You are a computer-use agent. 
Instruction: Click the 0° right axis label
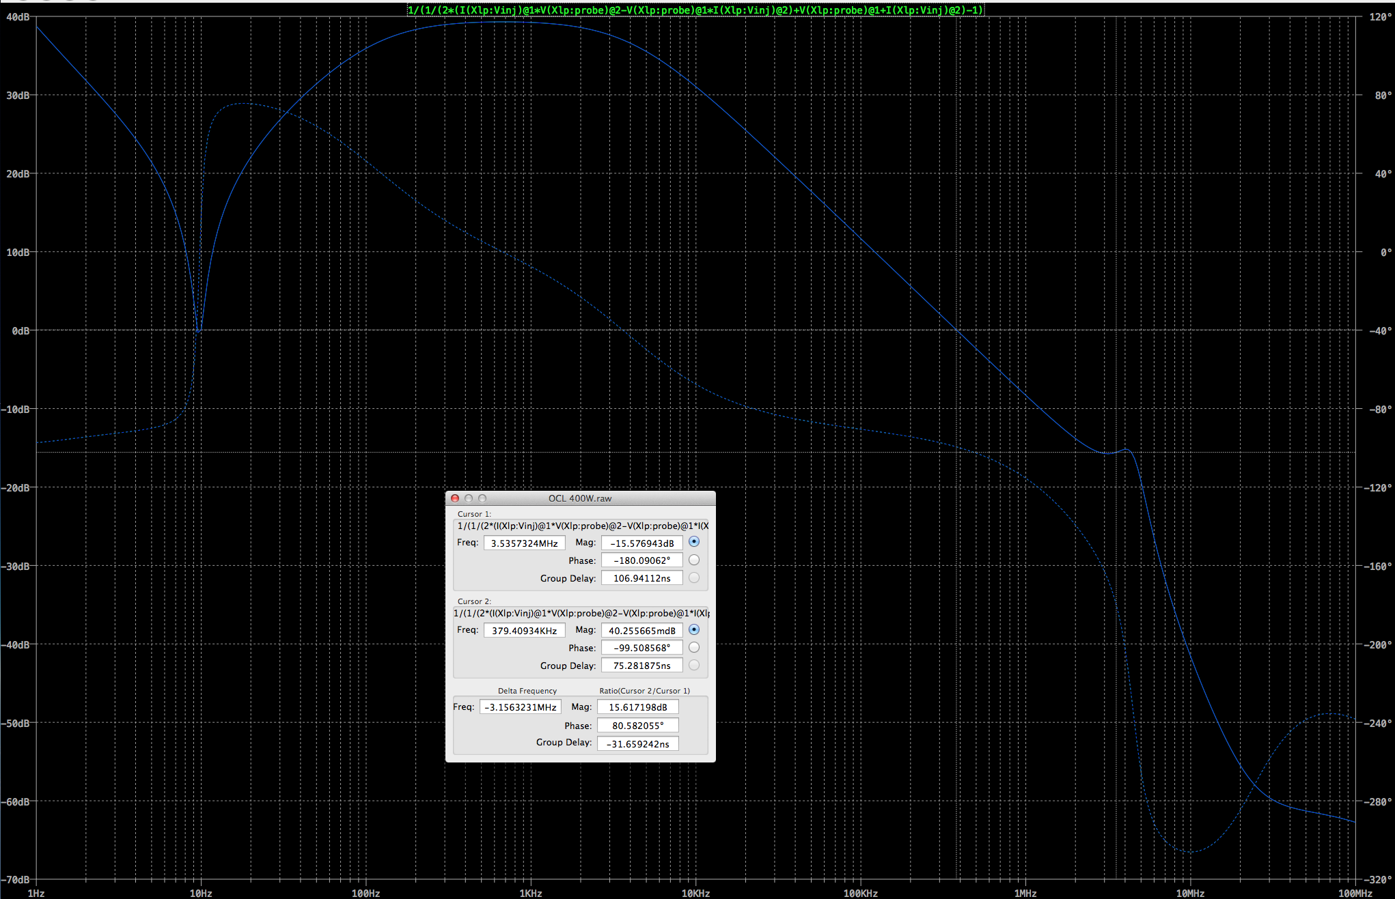click(1385, 253)
